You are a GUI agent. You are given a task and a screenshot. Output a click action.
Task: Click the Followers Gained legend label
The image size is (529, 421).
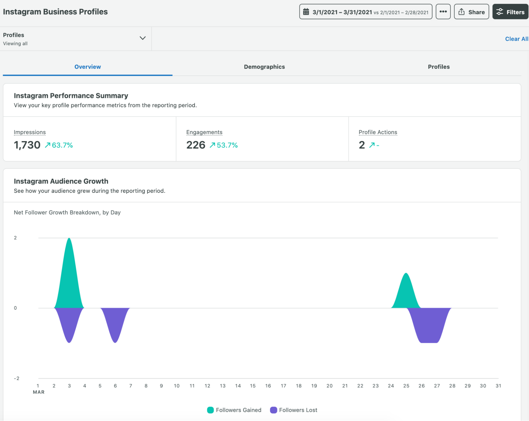pos(238,410)
